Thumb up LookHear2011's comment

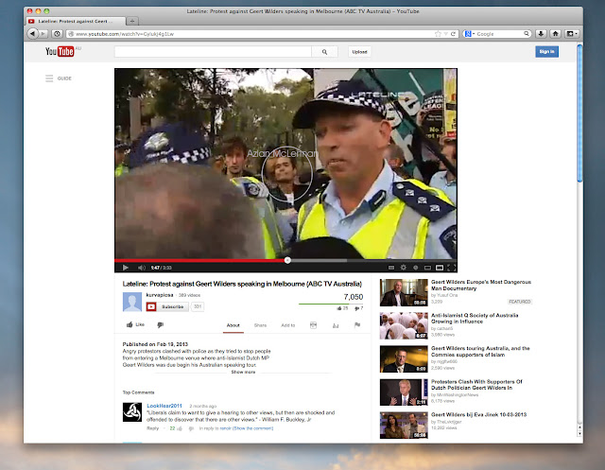180,428
